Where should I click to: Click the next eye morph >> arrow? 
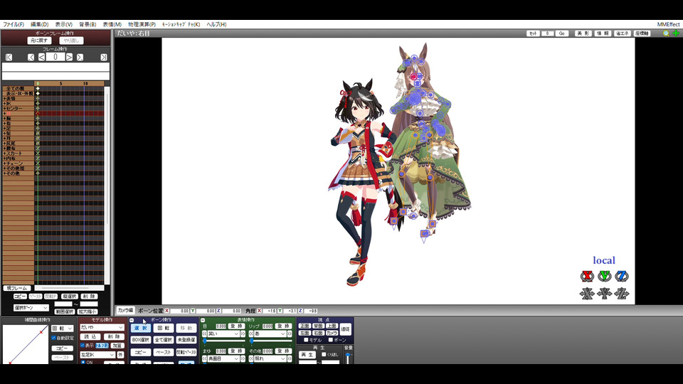click(x=243, y=334)
